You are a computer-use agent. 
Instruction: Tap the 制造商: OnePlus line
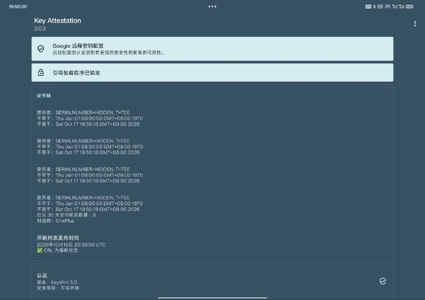[x=55, y=220]
